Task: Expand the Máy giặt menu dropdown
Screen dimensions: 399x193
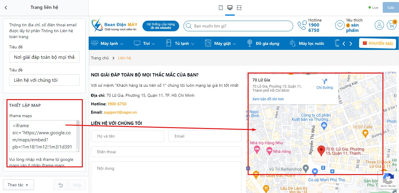Action: click(x=234, y=44)
